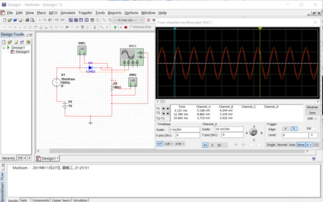Enable AC coupling for Channel A
The image size is (323, 202).
click(205, 145)
